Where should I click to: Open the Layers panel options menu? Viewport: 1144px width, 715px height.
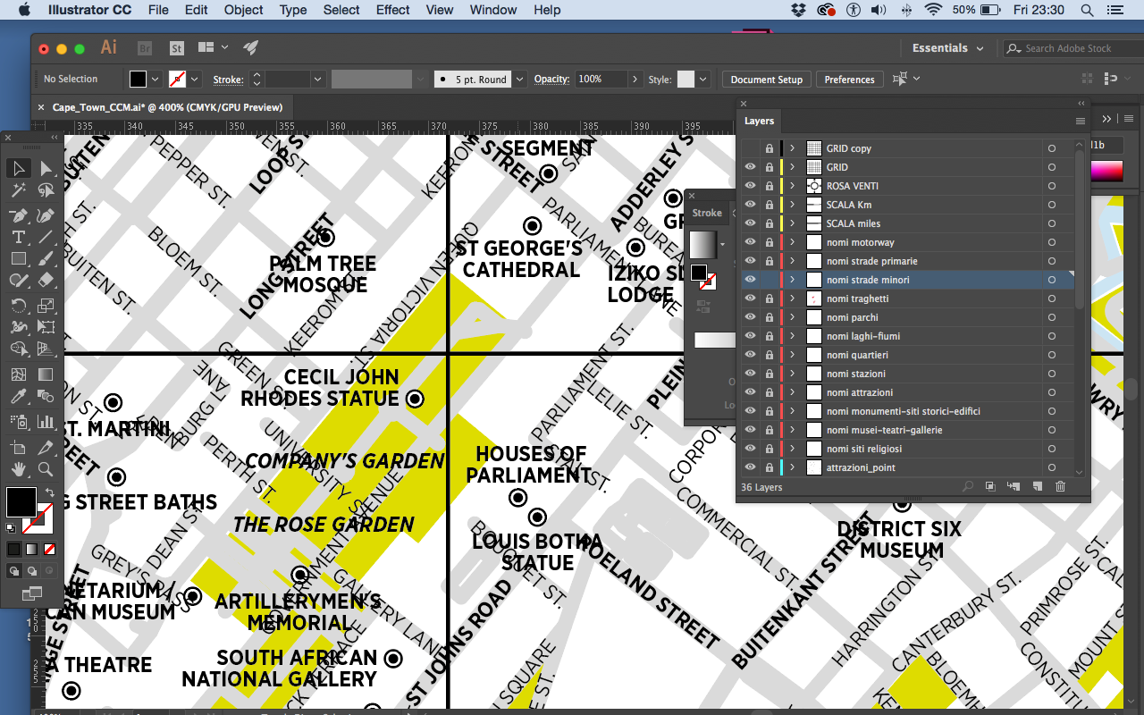point(1080,121)
